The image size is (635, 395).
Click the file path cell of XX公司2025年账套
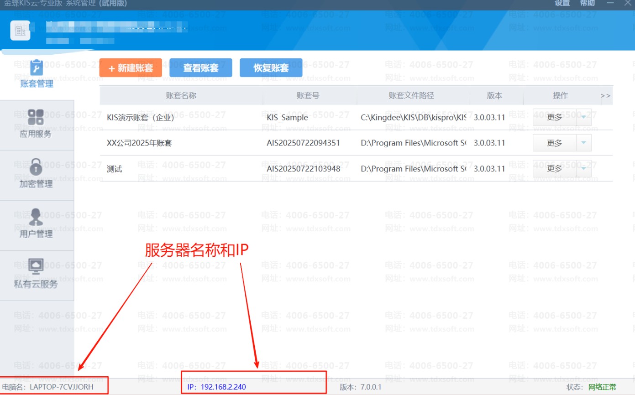[x=414, y=143]
